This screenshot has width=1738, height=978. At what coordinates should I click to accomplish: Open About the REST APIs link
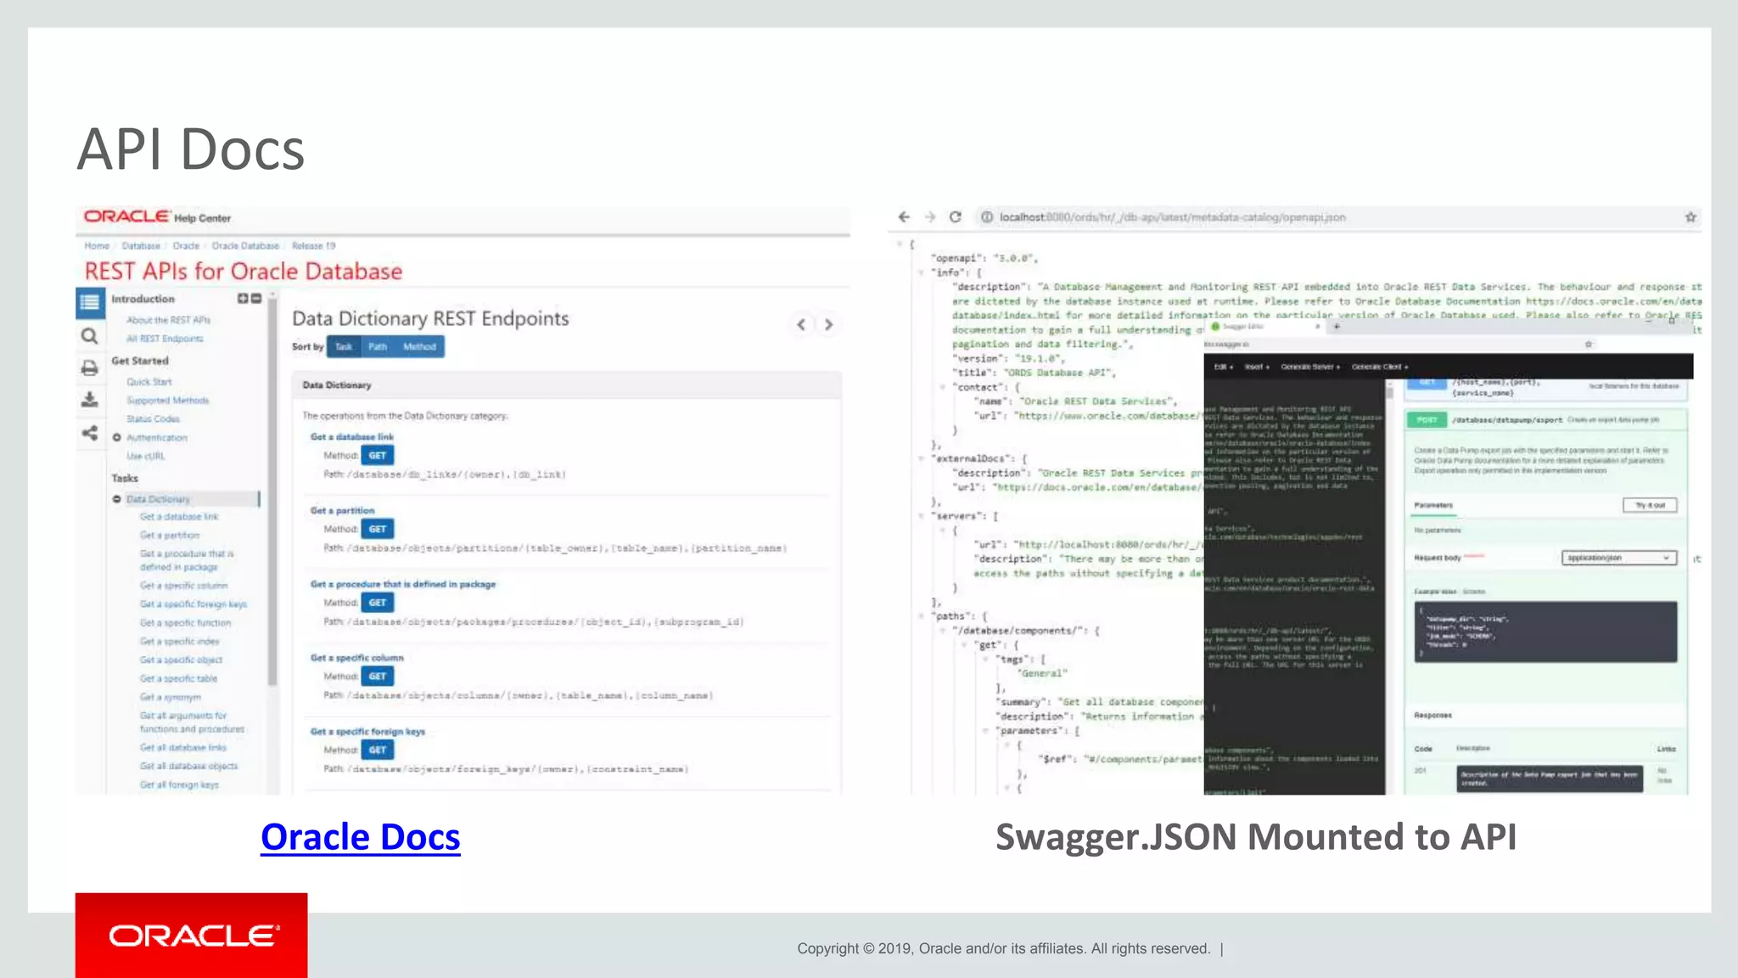[x=168, y=320]
